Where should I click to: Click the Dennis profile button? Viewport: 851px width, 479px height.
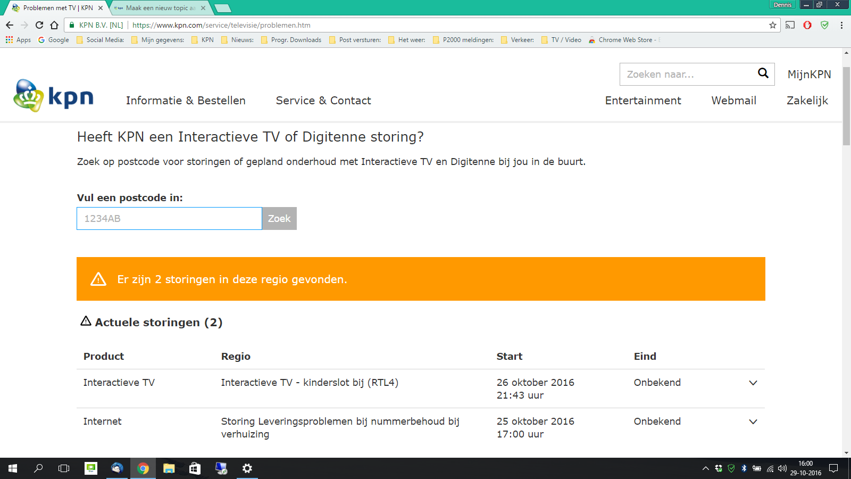coord(782,5)
